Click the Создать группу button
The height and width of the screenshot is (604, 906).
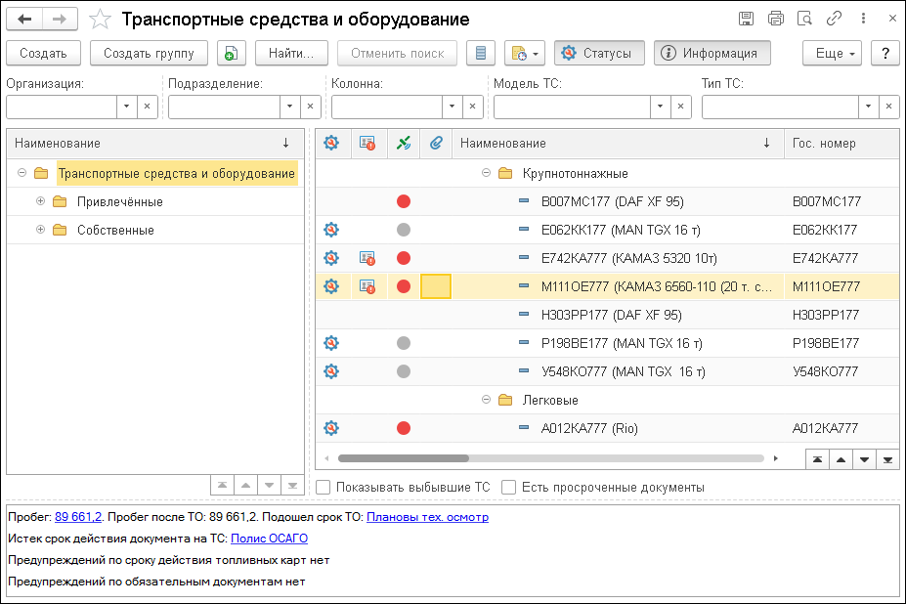[x=149, y=53]
